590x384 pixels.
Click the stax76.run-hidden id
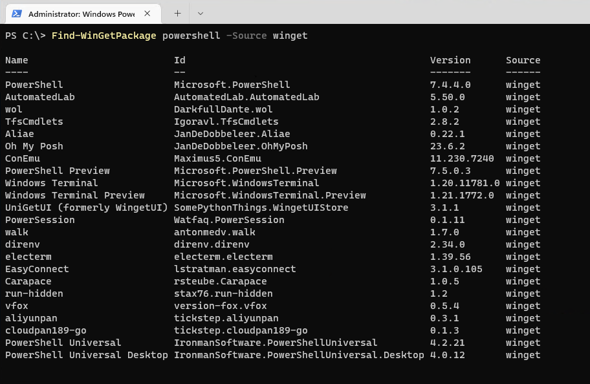(223, 293)
